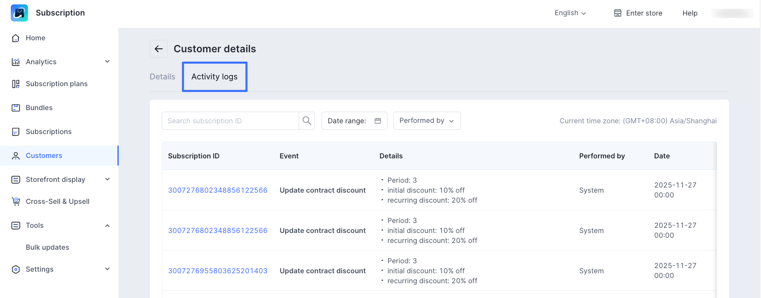This screenshot has height=298, width=761.
Task: Click the Enter store shop icon
Action: 618,13
